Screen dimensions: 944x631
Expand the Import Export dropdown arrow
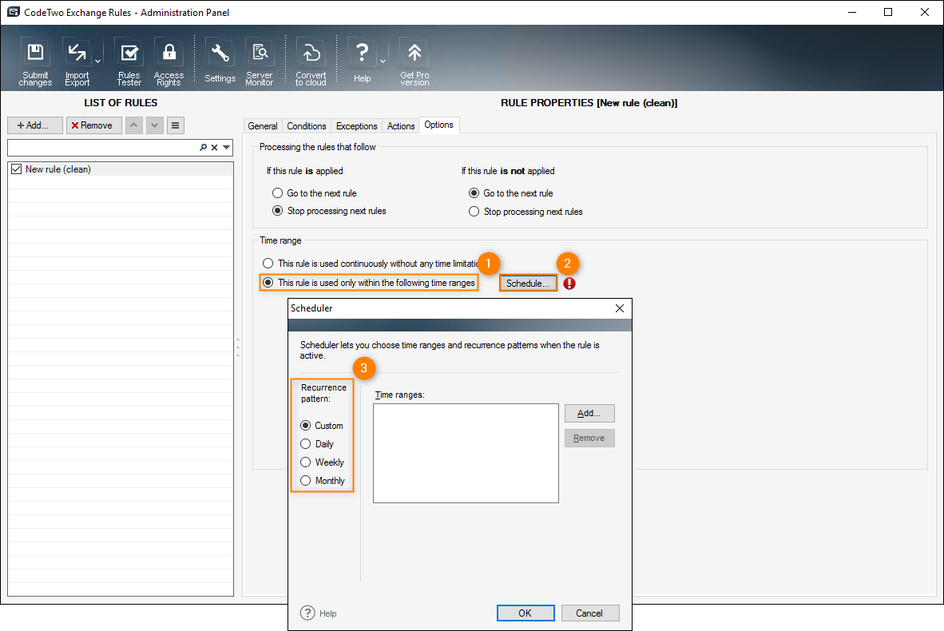click(x=97, y=62)
